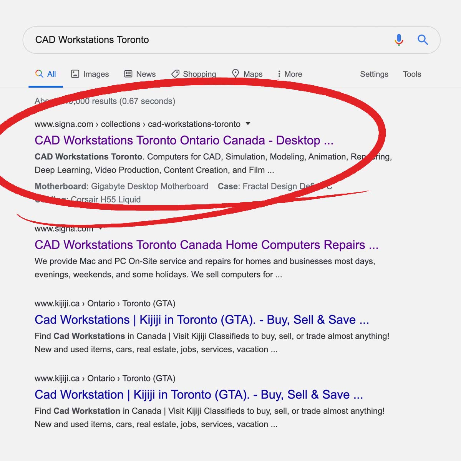Open CAD Workstations Toronto Canada Home Computers Repairs result
461x461 pixels.
[x=207, y=245]
